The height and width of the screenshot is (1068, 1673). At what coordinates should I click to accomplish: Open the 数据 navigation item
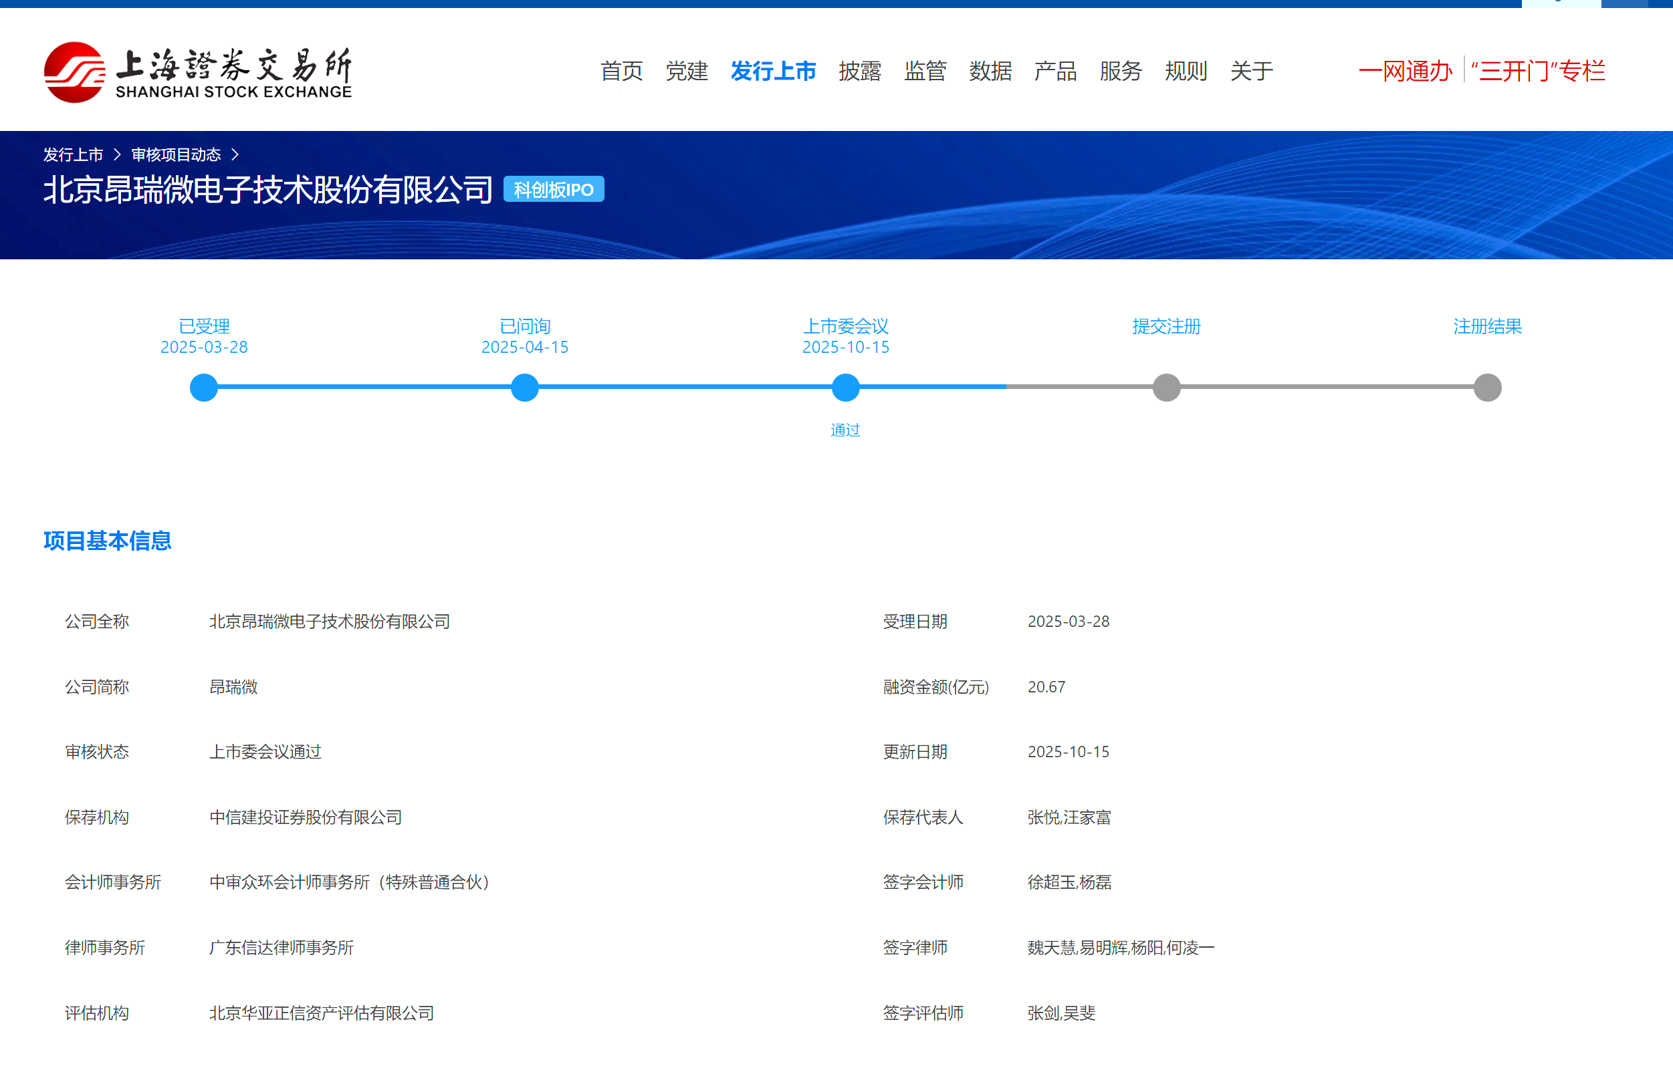point(990,71)
